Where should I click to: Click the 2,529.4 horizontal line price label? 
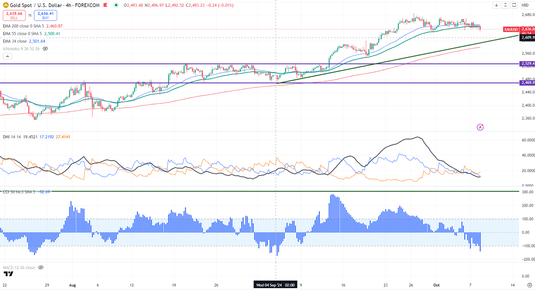[527, 64]
